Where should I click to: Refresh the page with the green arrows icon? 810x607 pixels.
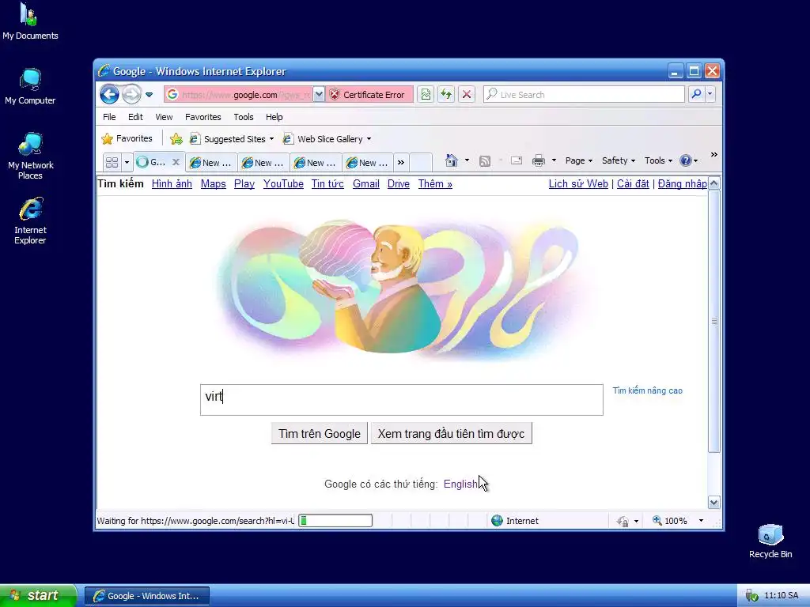point(446,95)
